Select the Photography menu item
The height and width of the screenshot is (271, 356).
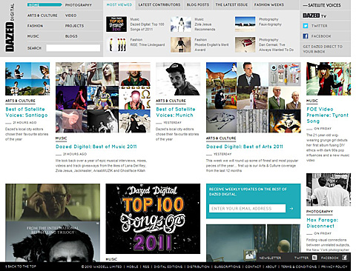pos(79,5)
